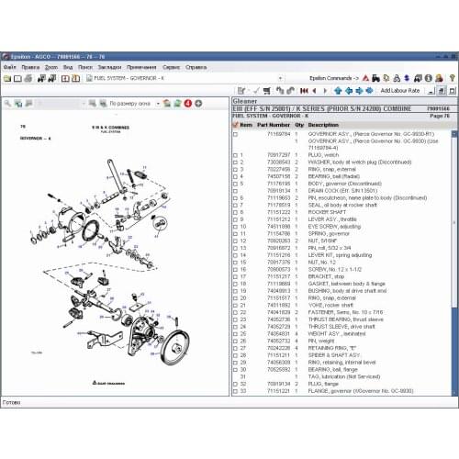Click the Description column header
The width and height of the screenshot is (459, 459).
click(x=323, y=125)
